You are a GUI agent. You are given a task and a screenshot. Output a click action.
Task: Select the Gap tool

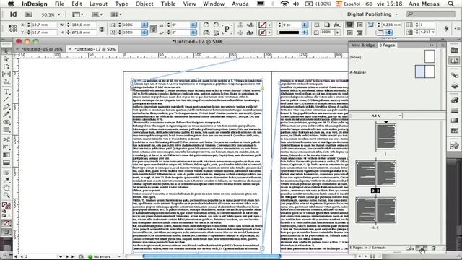[6, 74]
